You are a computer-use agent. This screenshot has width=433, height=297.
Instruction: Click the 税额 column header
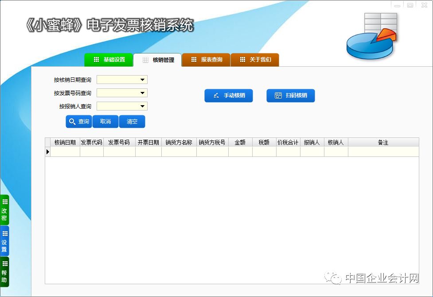tap(264, 142)
